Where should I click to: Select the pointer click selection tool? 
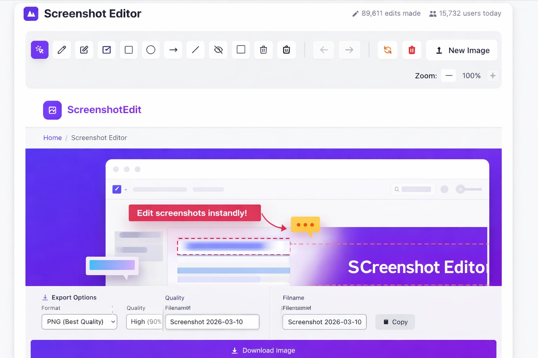point(39,50)
